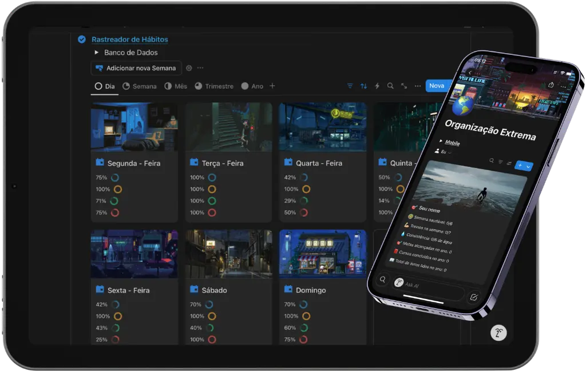Click the blue 75% progress ring in Segunda - Feira
Image resolution: width=586 pixels, height=371 pixels.
tap(115, 178)
